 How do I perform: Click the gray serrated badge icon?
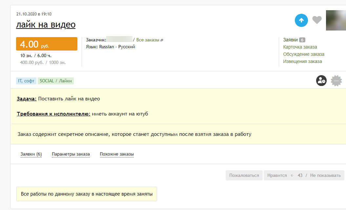click(x=336, y=81)
